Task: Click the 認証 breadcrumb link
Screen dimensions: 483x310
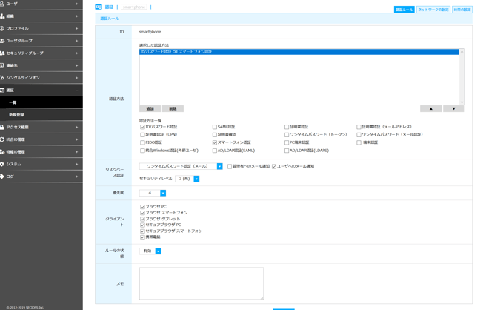Action: click(109, 7)
